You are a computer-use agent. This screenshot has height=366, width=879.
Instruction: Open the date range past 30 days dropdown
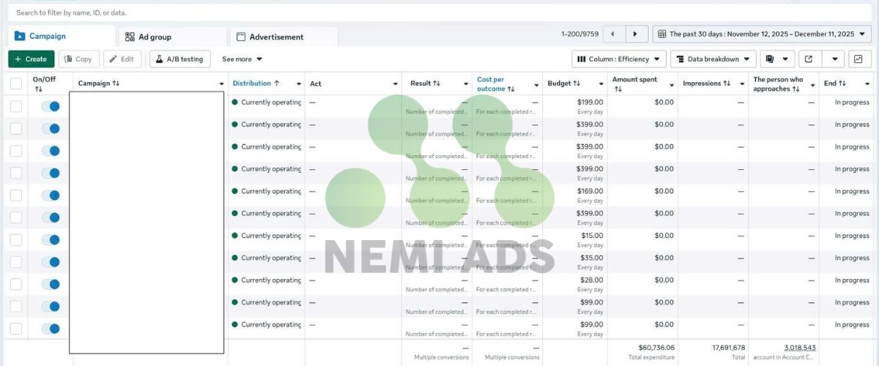(x=762, y=34)
